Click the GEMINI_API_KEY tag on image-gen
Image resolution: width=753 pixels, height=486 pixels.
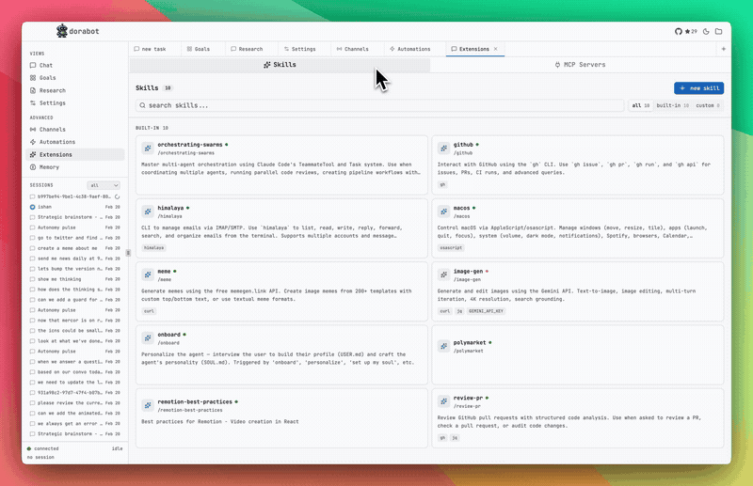point(486,311)
